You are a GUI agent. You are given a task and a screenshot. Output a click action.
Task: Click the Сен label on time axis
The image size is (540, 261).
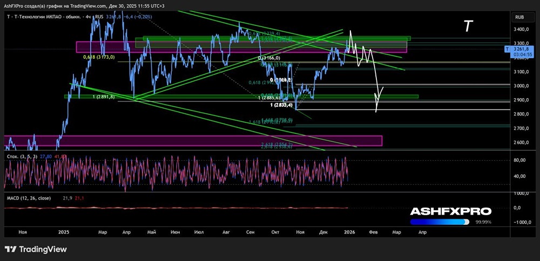[251, 232]
